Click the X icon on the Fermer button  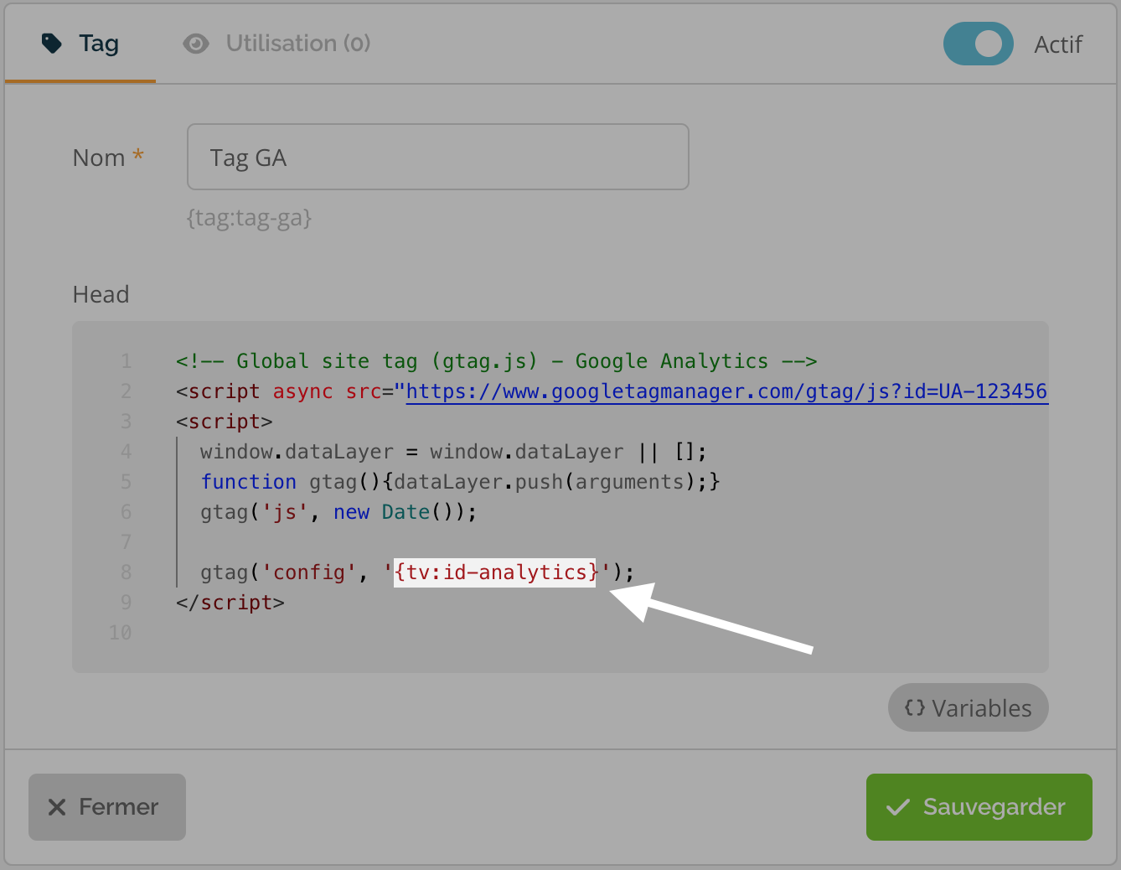pyautogui.click(x=57, y=807)
